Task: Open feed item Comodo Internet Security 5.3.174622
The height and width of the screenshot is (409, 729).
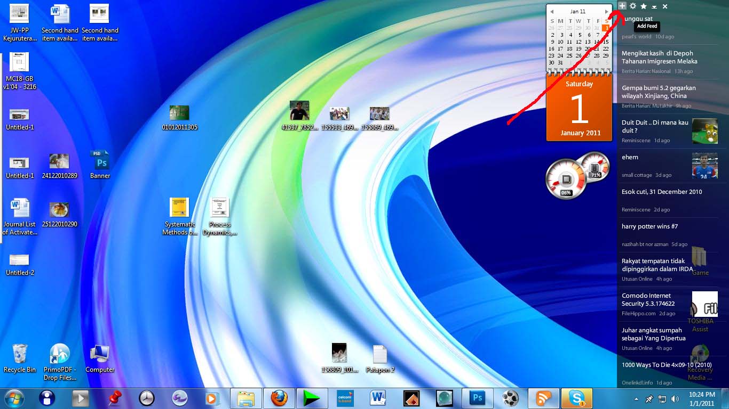Action: pyautogui.click(x=670, y=305)
